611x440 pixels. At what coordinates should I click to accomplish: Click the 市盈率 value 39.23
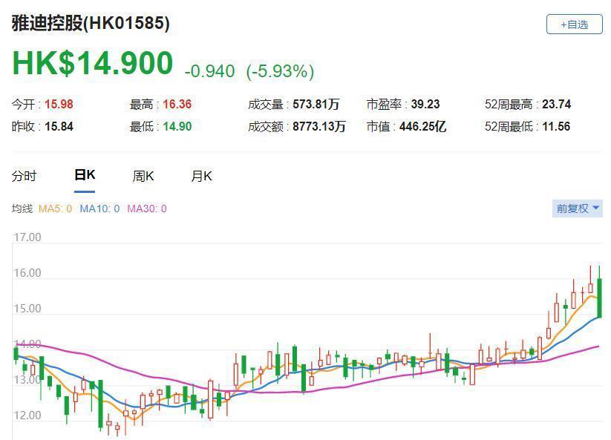point(425,105)
